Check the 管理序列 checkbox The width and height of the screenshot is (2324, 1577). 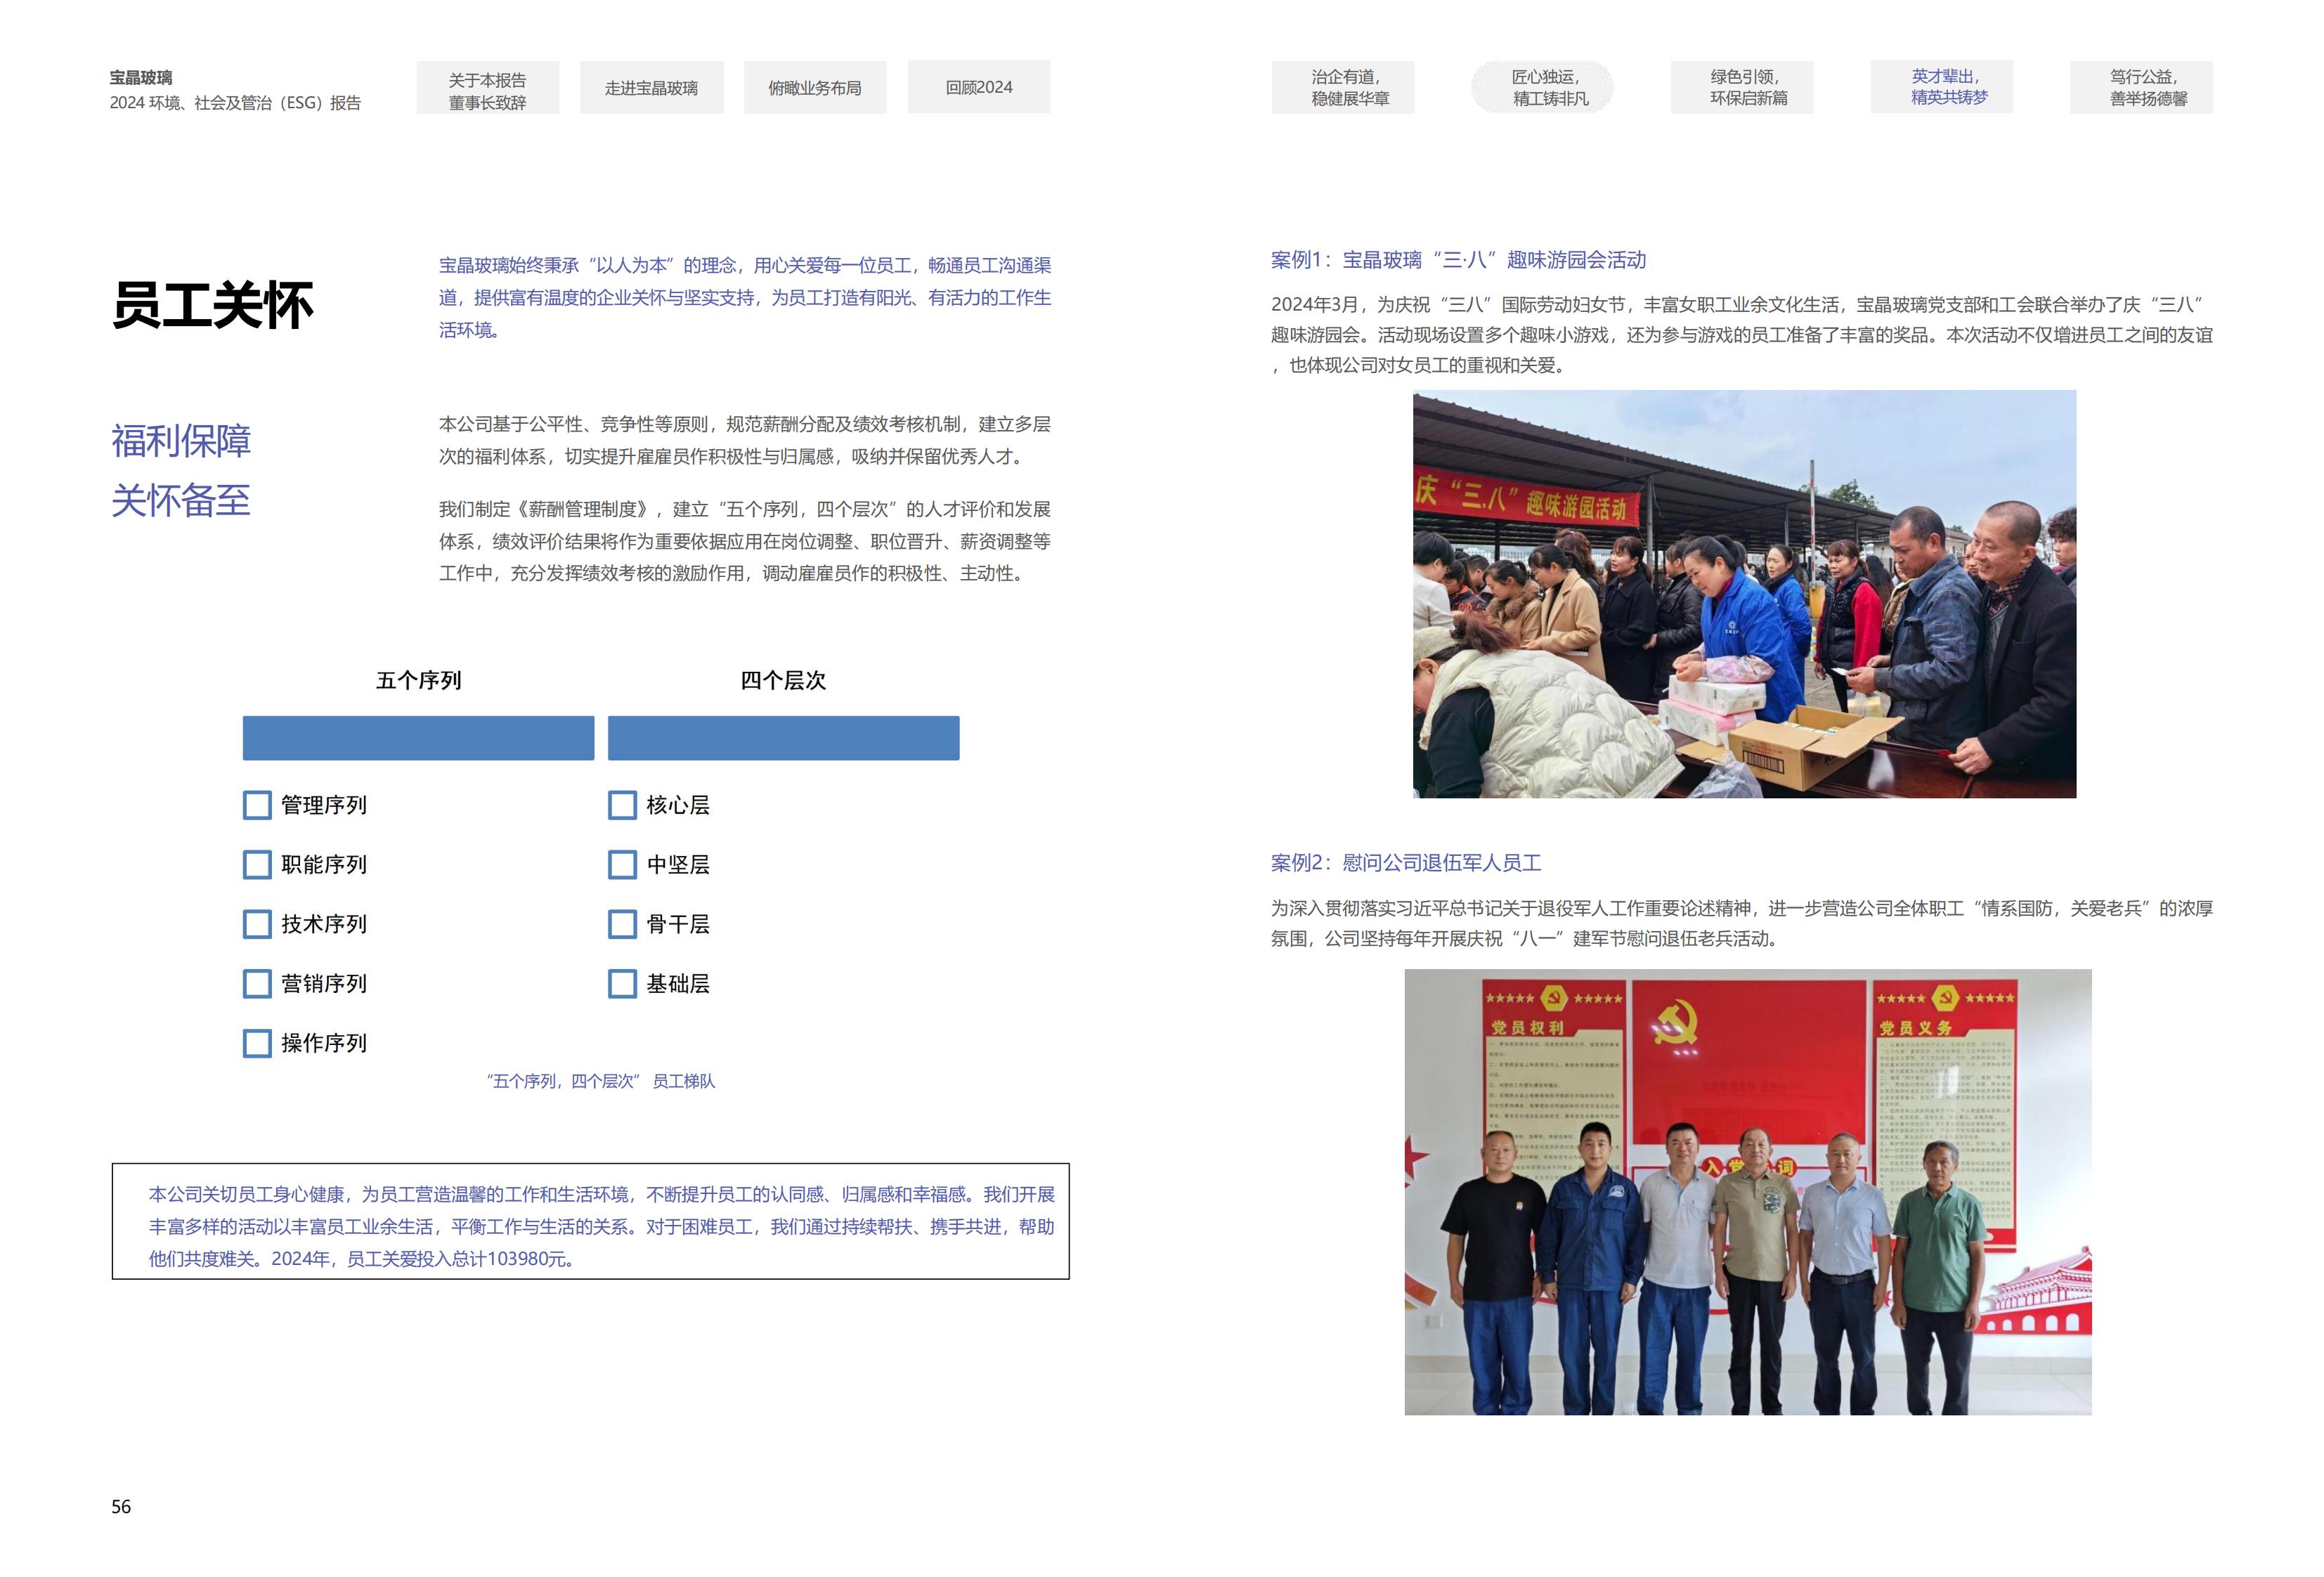[257, 805]
